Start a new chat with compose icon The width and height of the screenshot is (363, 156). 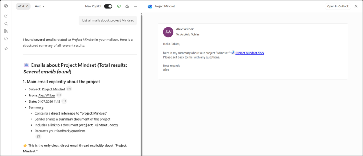pyautogui.click(x=6, y=16)
